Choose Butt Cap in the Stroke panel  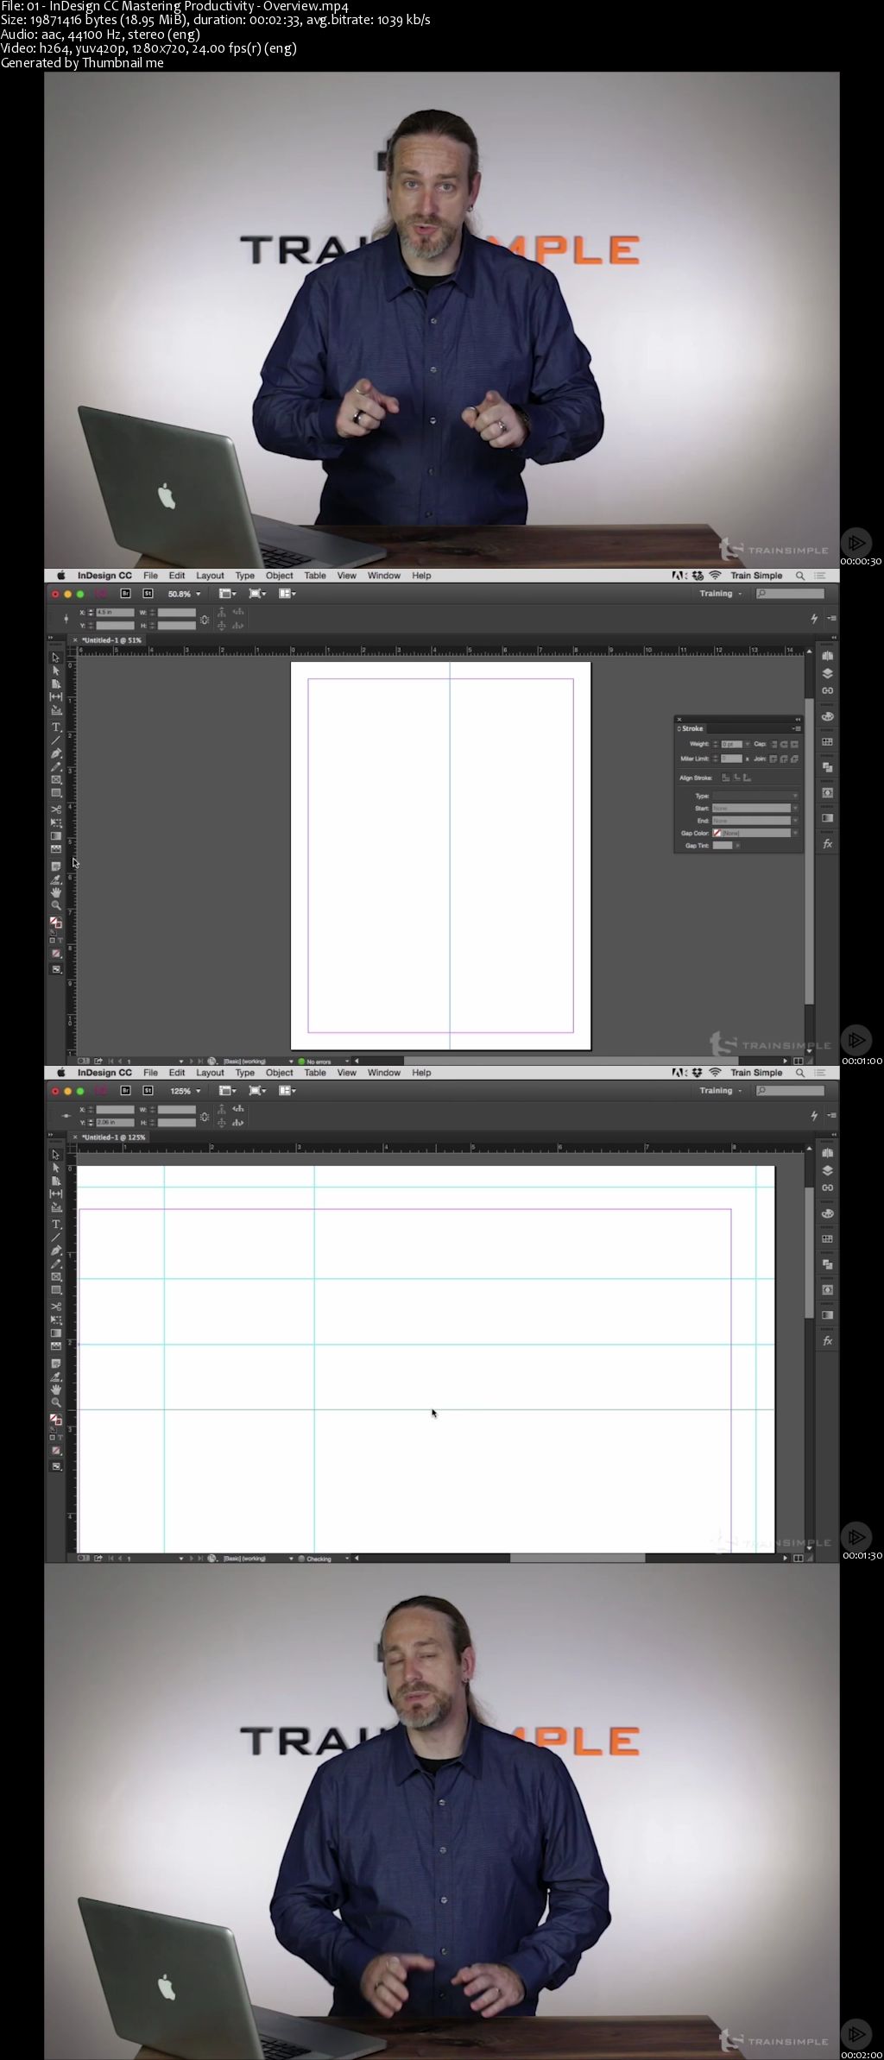[x=774, y=744]
